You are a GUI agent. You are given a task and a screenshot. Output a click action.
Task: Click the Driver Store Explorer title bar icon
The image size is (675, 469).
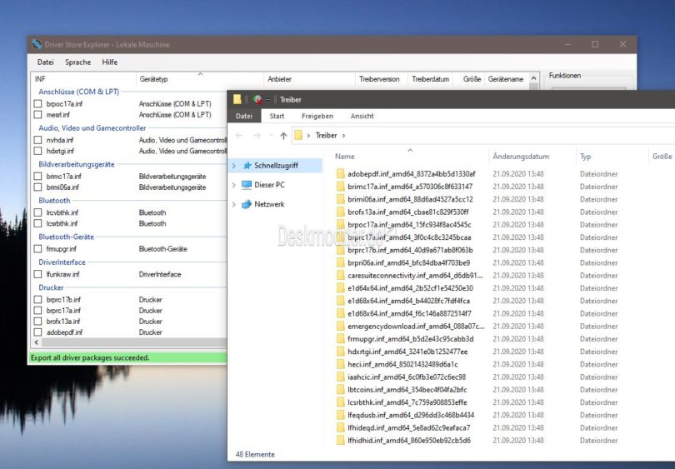(x=36, y=44)
